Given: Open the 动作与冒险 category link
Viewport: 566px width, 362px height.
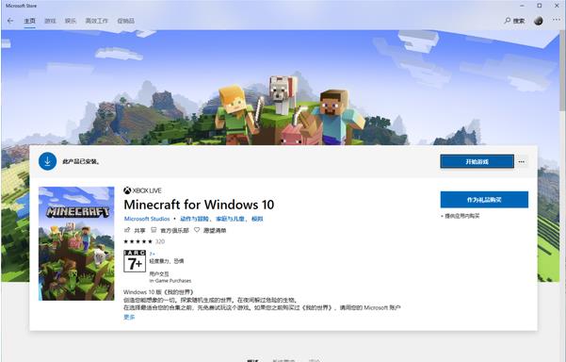Looking at the screenshot, I should click(x=195, y=219).
